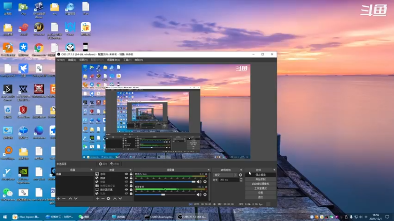Viewport: 394px width, 221px height.
Task: Select the NVIDIA GeForce Experience desktop icon
Action: pos(23,175)
